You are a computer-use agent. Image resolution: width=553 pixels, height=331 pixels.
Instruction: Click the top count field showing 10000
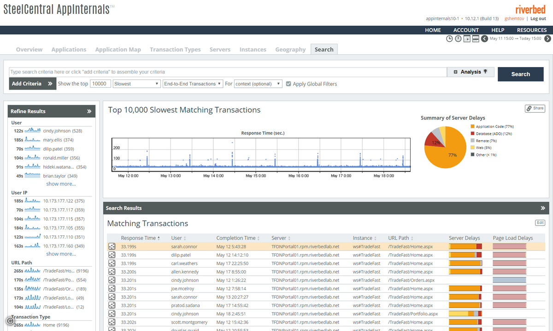pyautogui.click(x=100, y=84)
